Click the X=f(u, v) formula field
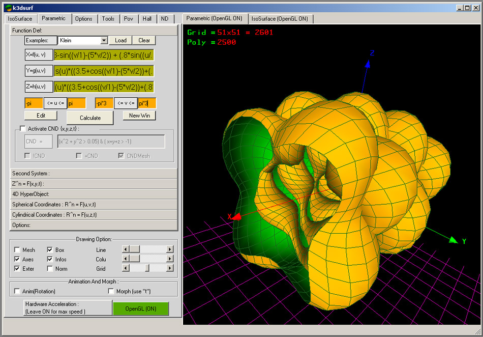 tap(104, 55)
